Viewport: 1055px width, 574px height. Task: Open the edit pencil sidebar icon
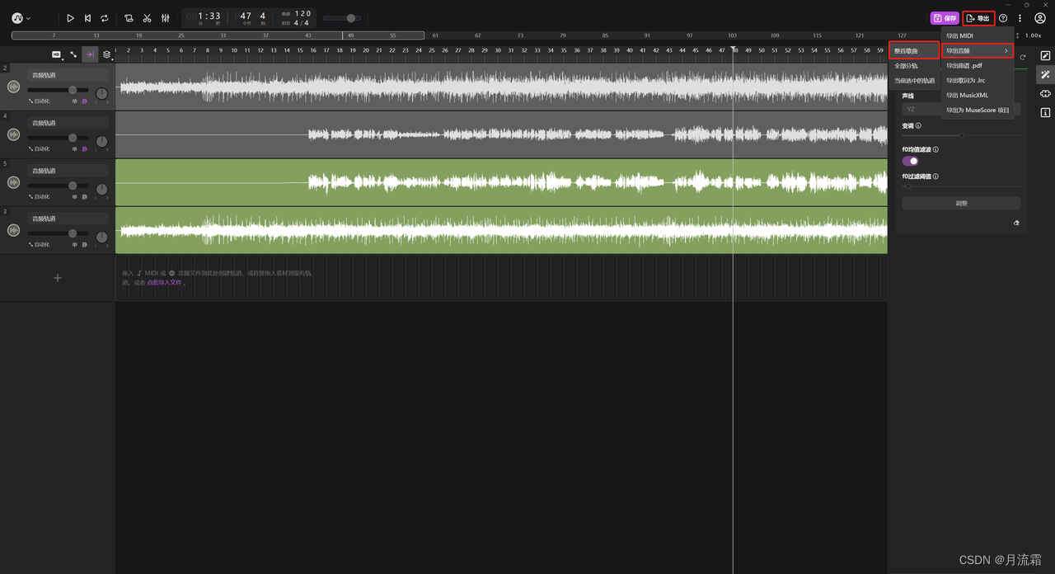pyautogui.click(x=1045, y=56)
